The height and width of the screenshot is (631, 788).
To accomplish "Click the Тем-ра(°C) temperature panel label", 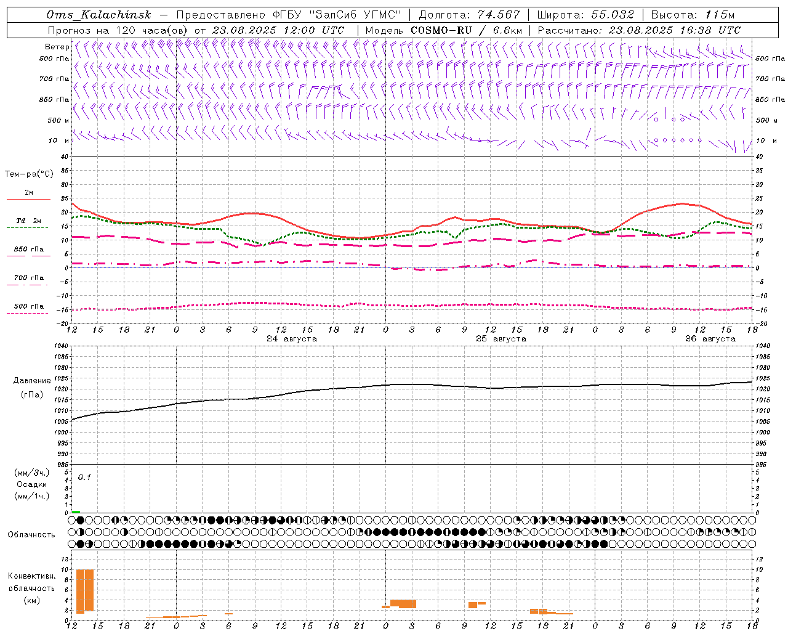I will pos(29,174).
